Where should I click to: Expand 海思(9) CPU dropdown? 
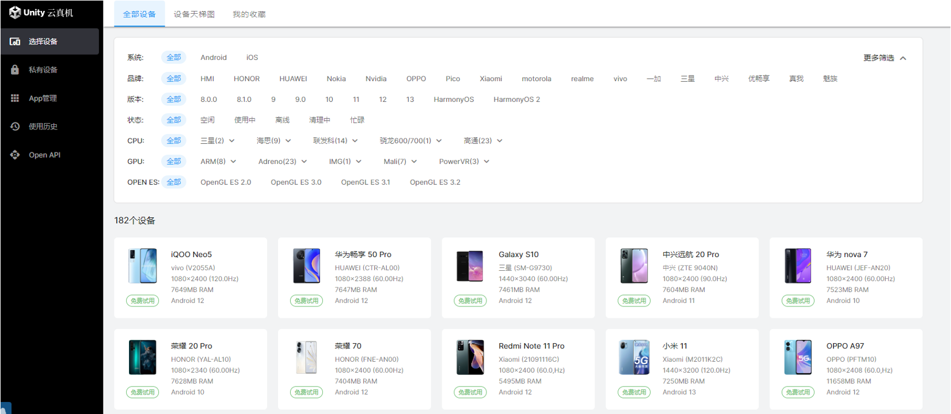click(274, 140)
